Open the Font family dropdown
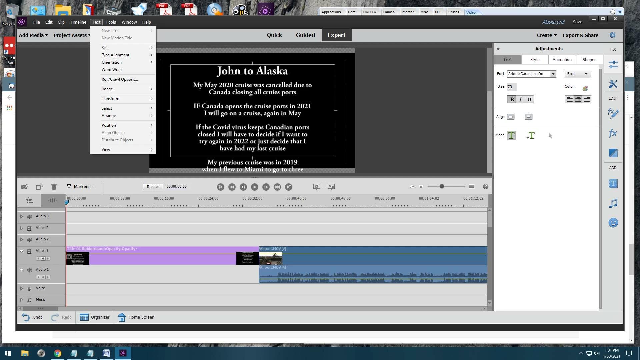Viewport: 640px width, 360px height. (x=553, y=74)
